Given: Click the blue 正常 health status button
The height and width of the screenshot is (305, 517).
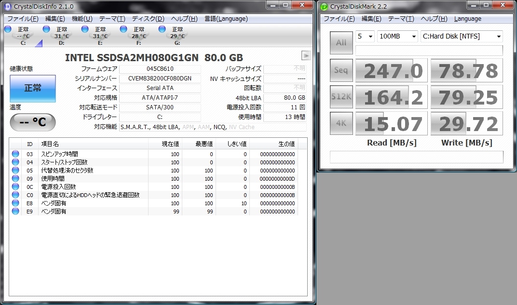Looking at the screenshot, I should [x=33, y=88].
